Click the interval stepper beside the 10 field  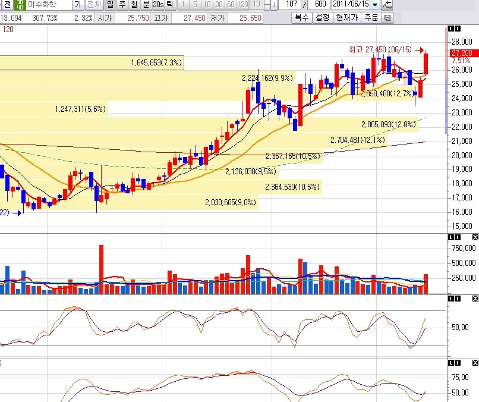click(267, 5)
